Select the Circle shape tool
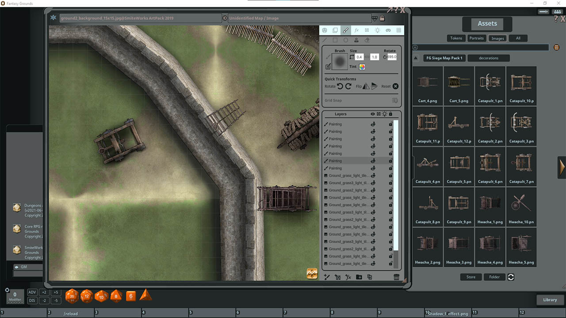Image resolution: width=566 pixels, height=318 pixels. pos(345,39)
